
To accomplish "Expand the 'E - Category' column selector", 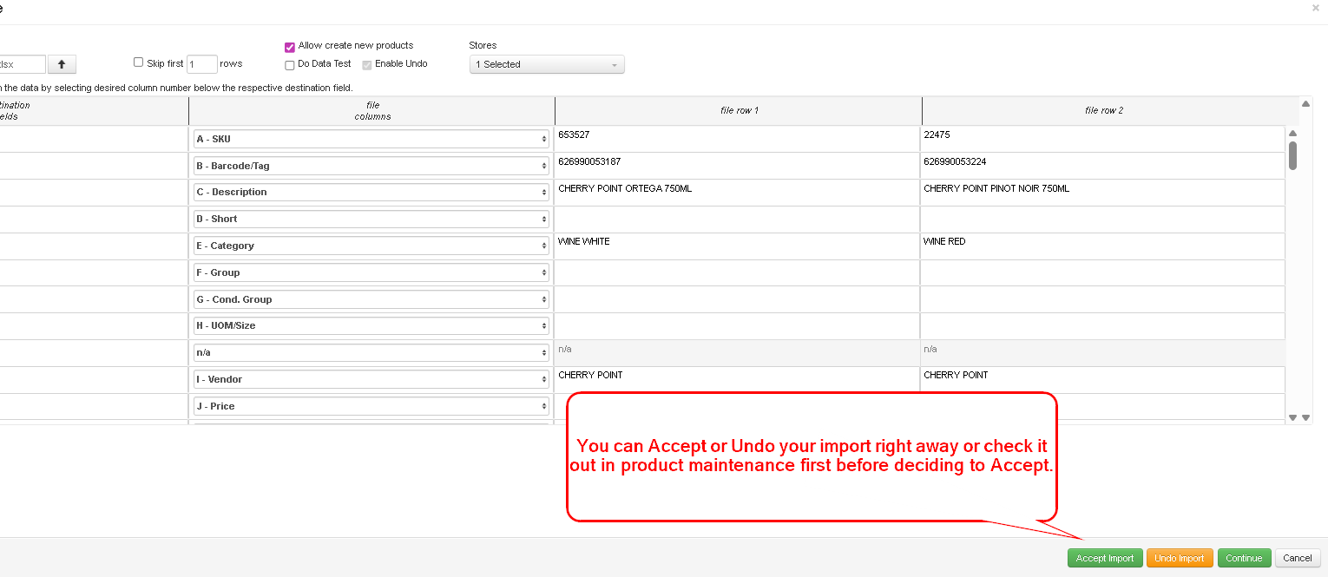I will (x=371, y=246).
